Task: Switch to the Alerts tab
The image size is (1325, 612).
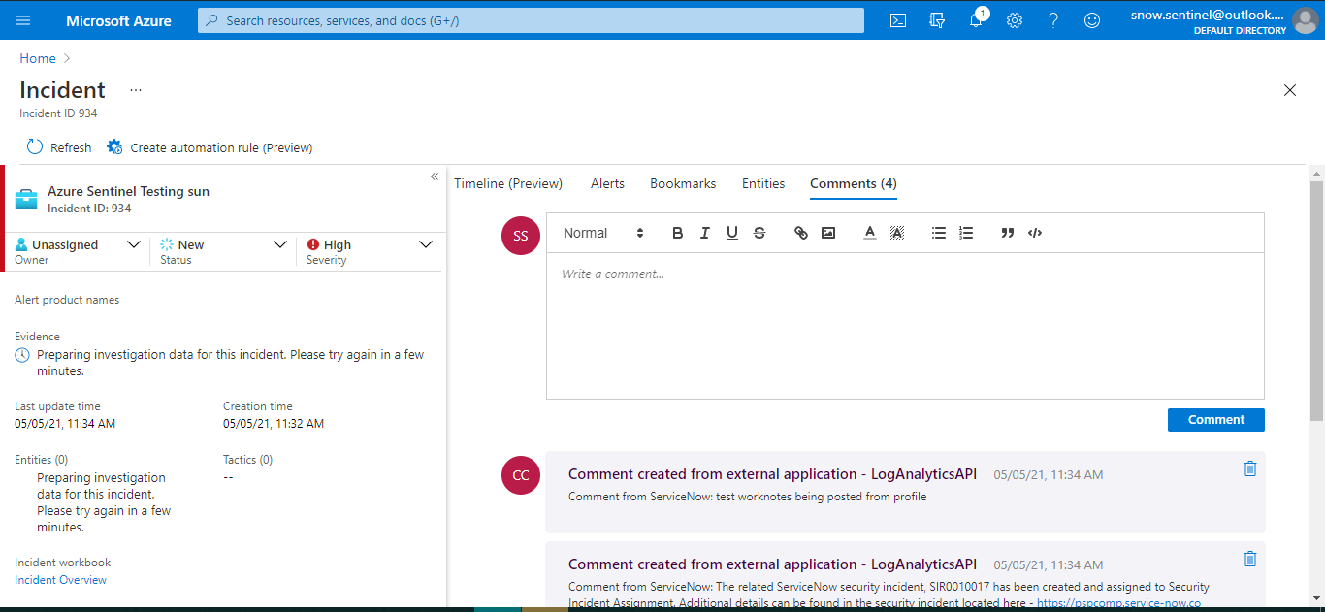Action: 607,183
